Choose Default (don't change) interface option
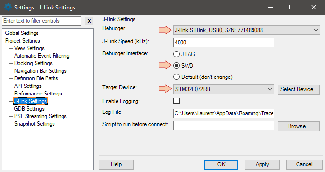 176,77
